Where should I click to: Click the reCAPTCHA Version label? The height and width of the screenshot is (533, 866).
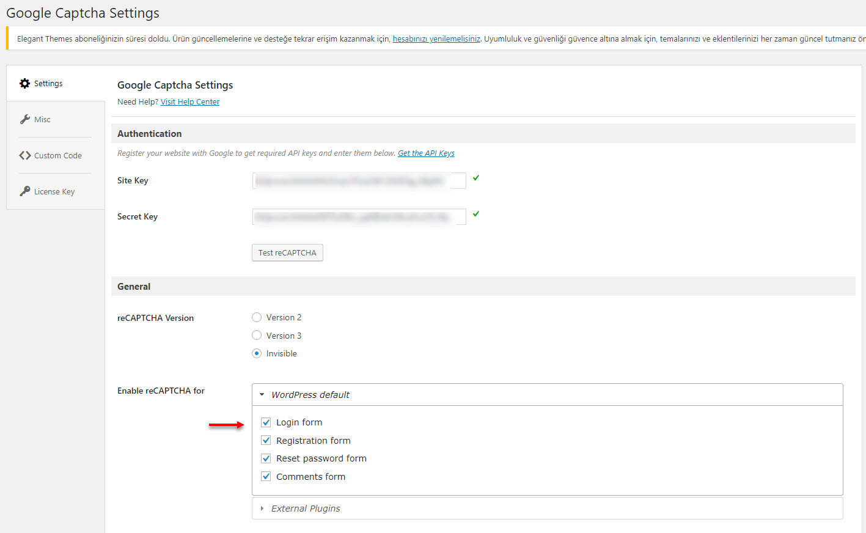click(155, 318)
